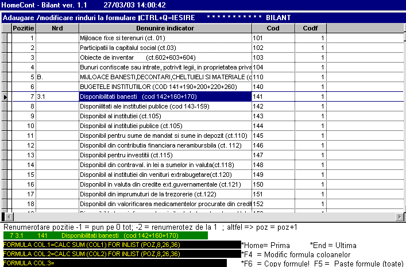Select 'Disponiilitati ale institutiei publice' cell
The height and width of the screenshot is (267, 406).
tap(165, 106)
